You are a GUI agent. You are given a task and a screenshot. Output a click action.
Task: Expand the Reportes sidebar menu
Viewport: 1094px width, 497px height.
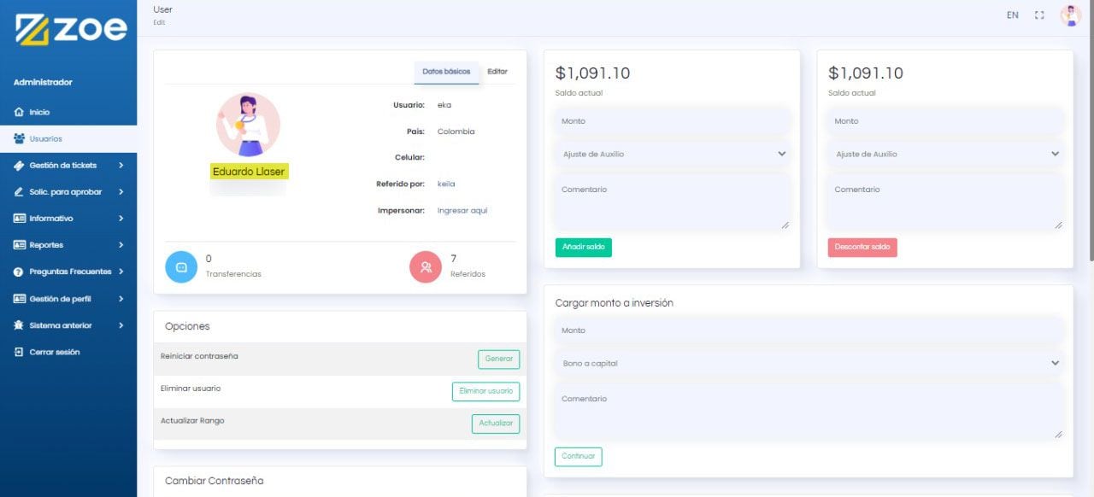coord(68,245)
